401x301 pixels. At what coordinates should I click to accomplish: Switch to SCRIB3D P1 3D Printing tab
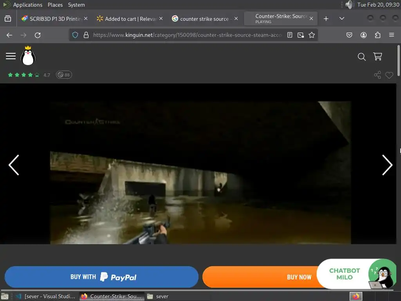point(55,19)
